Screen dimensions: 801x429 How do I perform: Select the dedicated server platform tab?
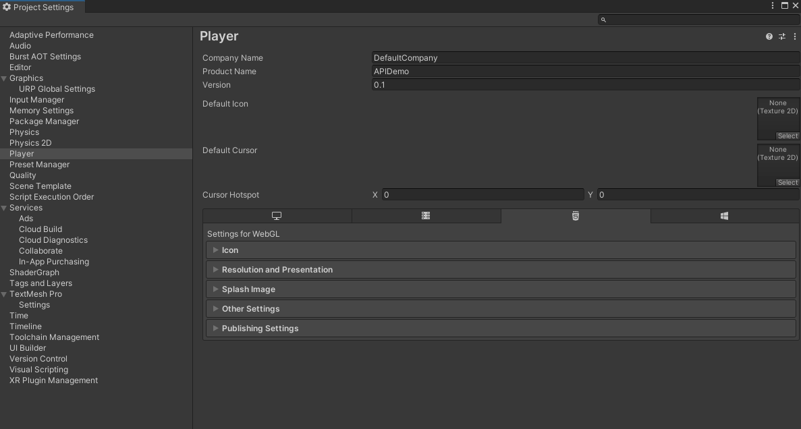pos(426,216)
